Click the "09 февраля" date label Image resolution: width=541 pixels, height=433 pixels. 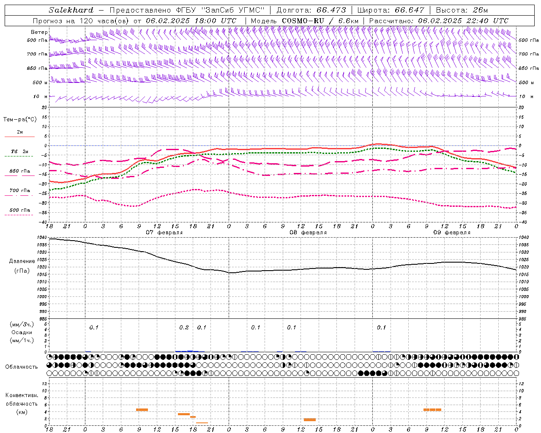[x=452, y=233]
